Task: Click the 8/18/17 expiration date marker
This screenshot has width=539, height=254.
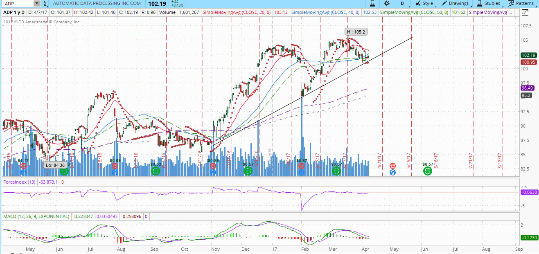Action: tap(500, 161)
